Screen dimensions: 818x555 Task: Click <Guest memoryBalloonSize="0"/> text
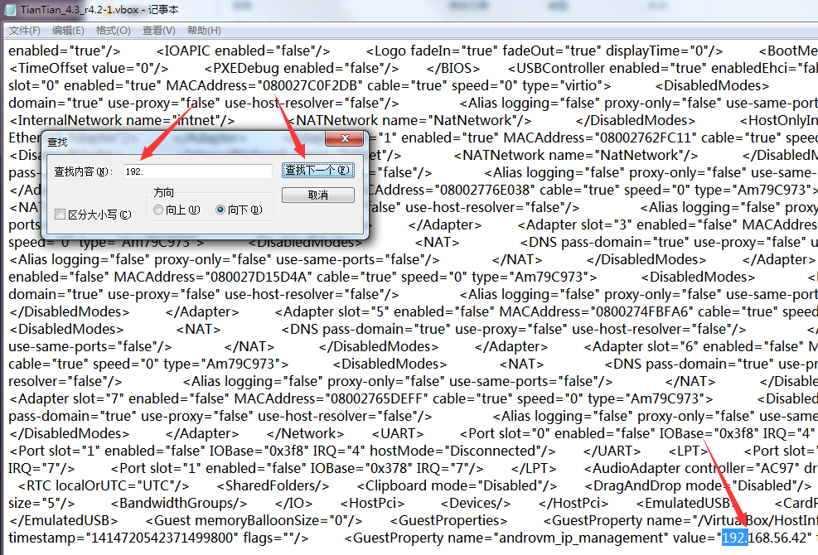[x=254, y=520]
